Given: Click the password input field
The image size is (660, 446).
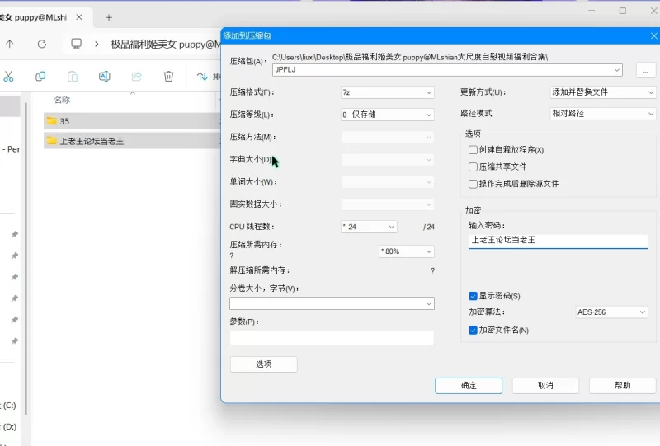Looking at the screenshot, I should point(559,241).
